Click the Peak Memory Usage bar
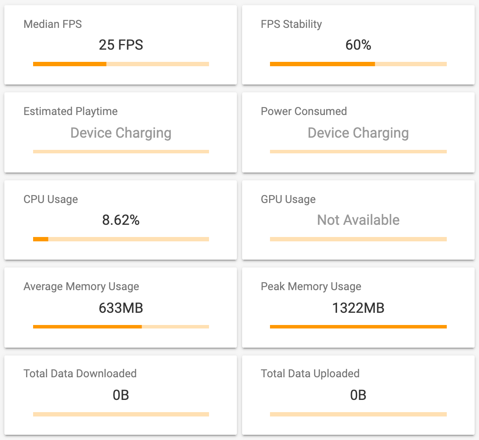 tap(358, 327)
